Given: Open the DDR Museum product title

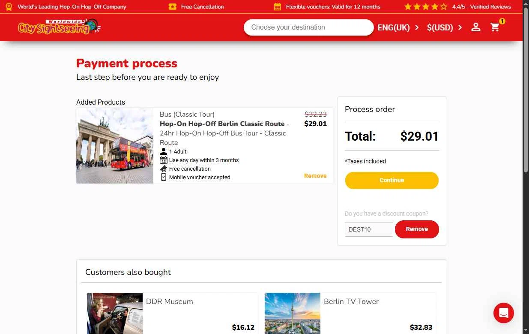Looking at the screenshot, I should pyautogui.click(x=170, y=301).
